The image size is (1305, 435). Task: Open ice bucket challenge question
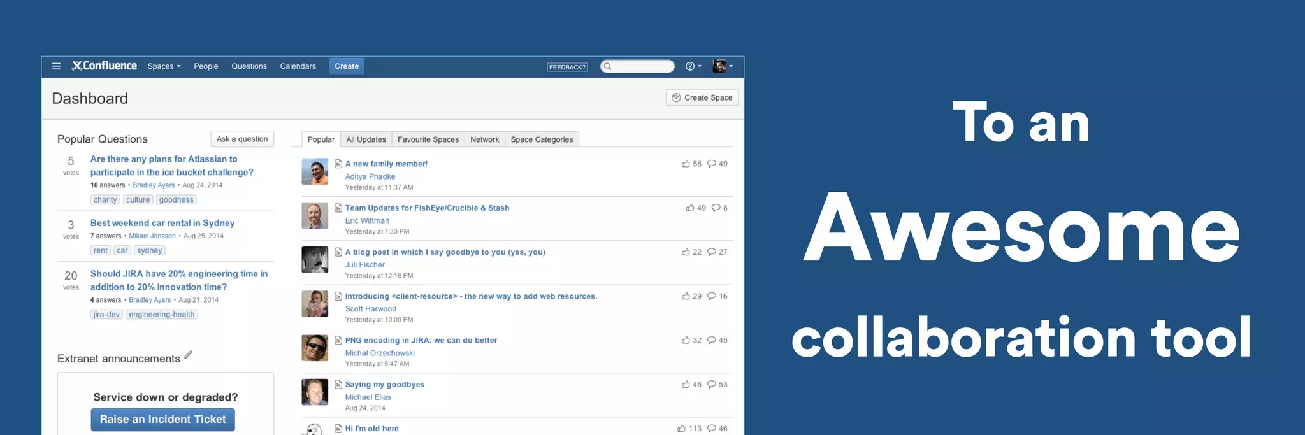click(171, 166)
